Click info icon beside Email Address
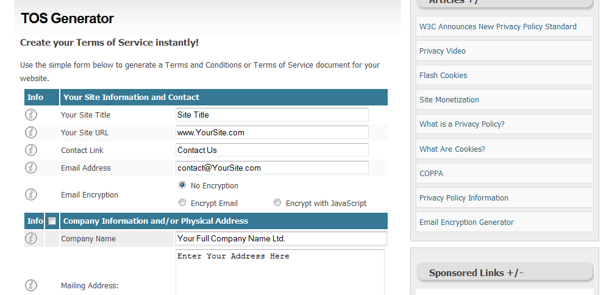The width and height of the screenshot is (612, 295). pos(30,168)
